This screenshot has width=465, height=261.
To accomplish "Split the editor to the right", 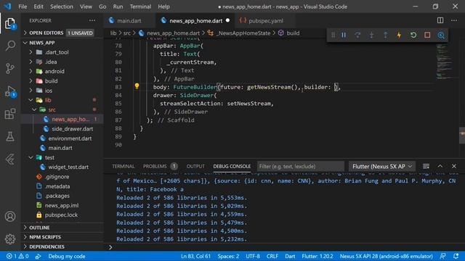I will [x=440, y=20].
